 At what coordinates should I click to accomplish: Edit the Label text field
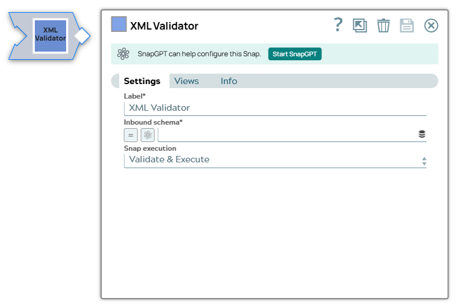(275, 108)
